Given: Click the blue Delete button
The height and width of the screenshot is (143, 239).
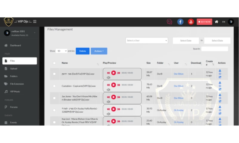Looking at the screenshot, I should pos(83,51).
